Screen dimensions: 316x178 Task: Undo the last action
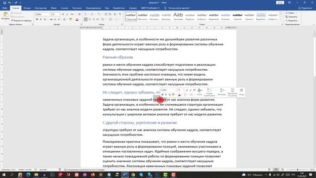pyautogui.click(x=9, y=2)
